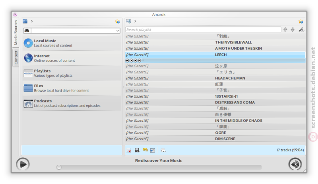Image resolution: width=318 pixels, height=184 pixels.
Task: Click the playlist search up arrow
Action: pos(285,29)
